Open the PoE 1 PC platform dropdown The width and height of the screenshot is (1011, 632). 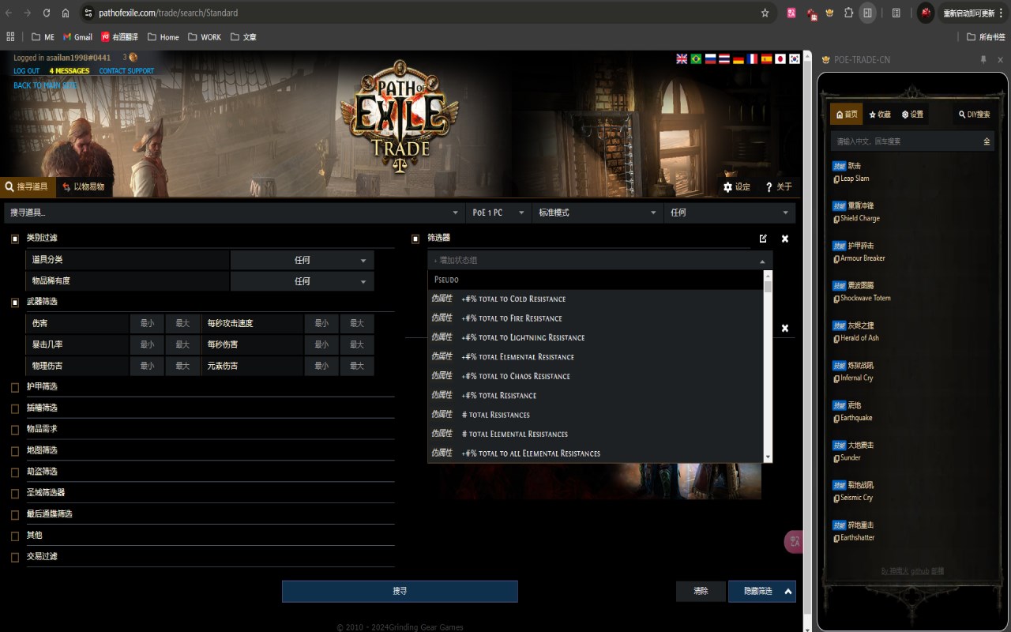[x=498, y=213]
